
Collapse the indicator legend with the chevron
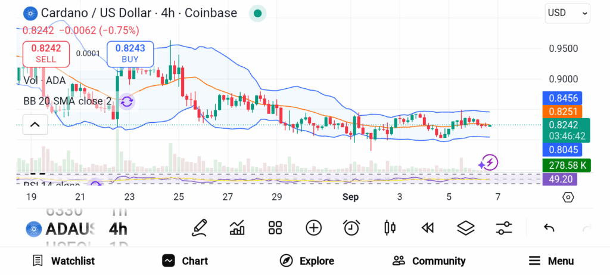[x=35, y=125]
